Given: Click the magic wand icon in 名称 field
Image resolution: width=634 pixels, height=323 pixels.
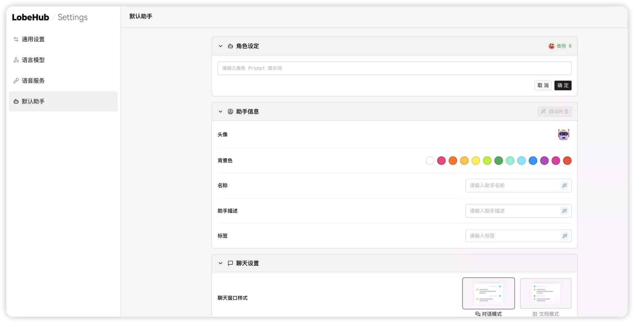Looking at the screenshot, I should pyautogui.click(x=564, y=186).
